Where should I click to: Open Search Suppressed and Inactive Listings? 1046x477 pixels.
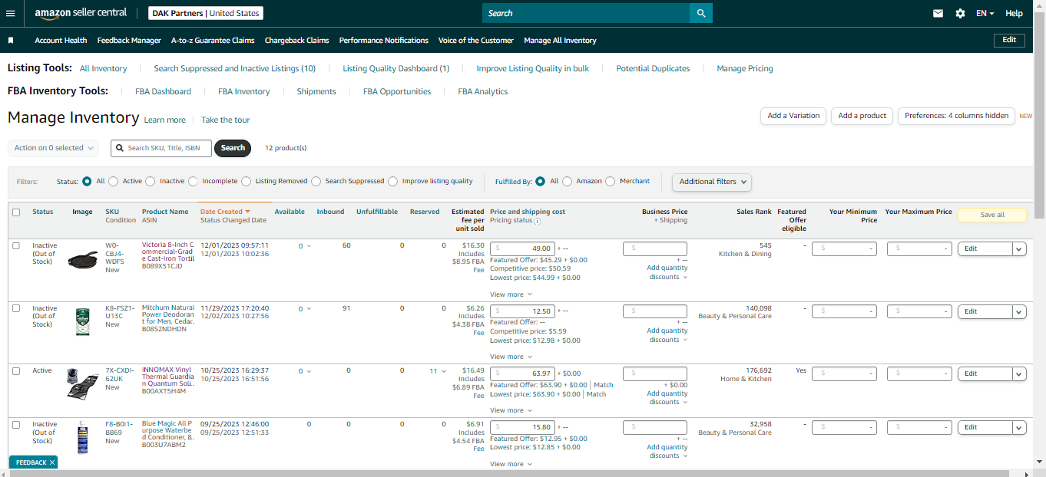pos(235,68)
